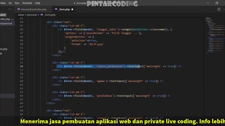Click PHP icon on _form.php tab
Screen dimensions: 225x126
coord(56,9)
